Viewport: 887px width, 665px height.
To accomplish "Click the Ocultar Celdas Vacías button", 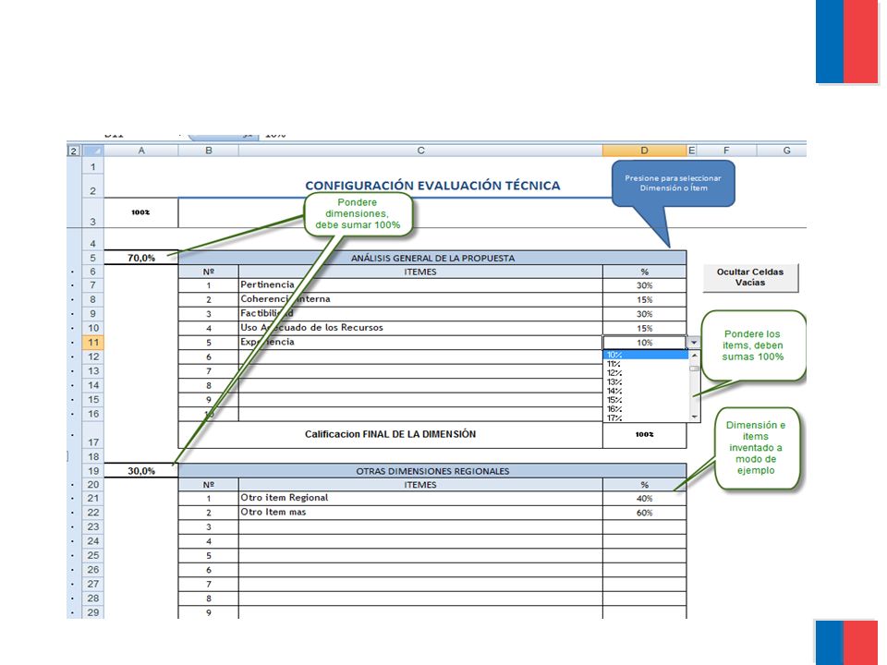I will pyautogui.click(x=750, y=277).
